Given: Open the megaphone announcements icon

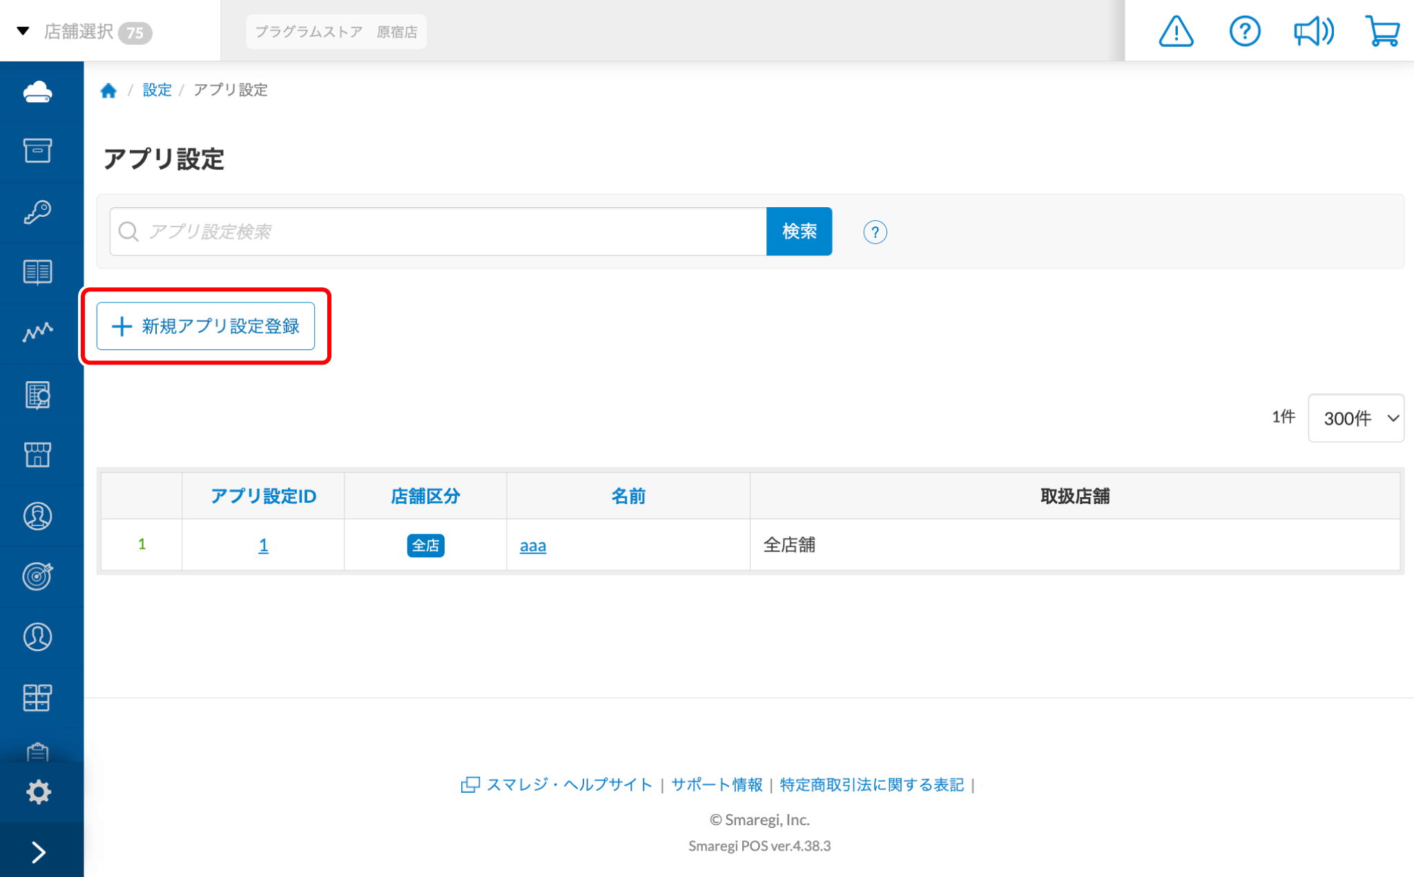Looking at the screenshot, I should coord(1313,31).
